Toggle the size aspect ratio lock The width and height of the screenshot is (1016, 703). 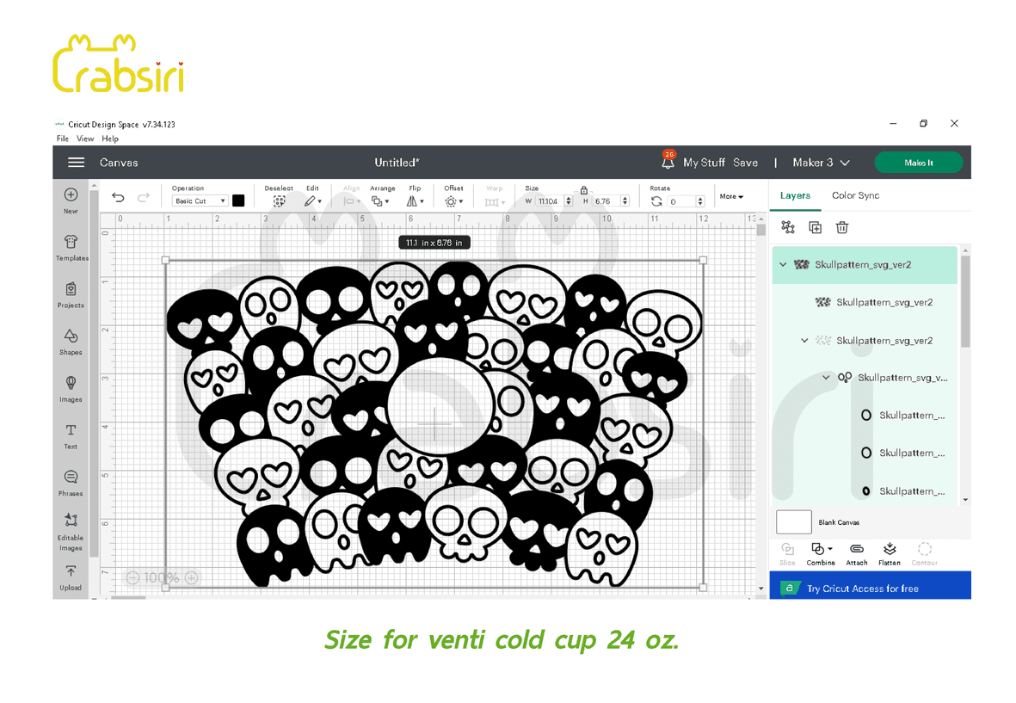click(x=584, y=189)
